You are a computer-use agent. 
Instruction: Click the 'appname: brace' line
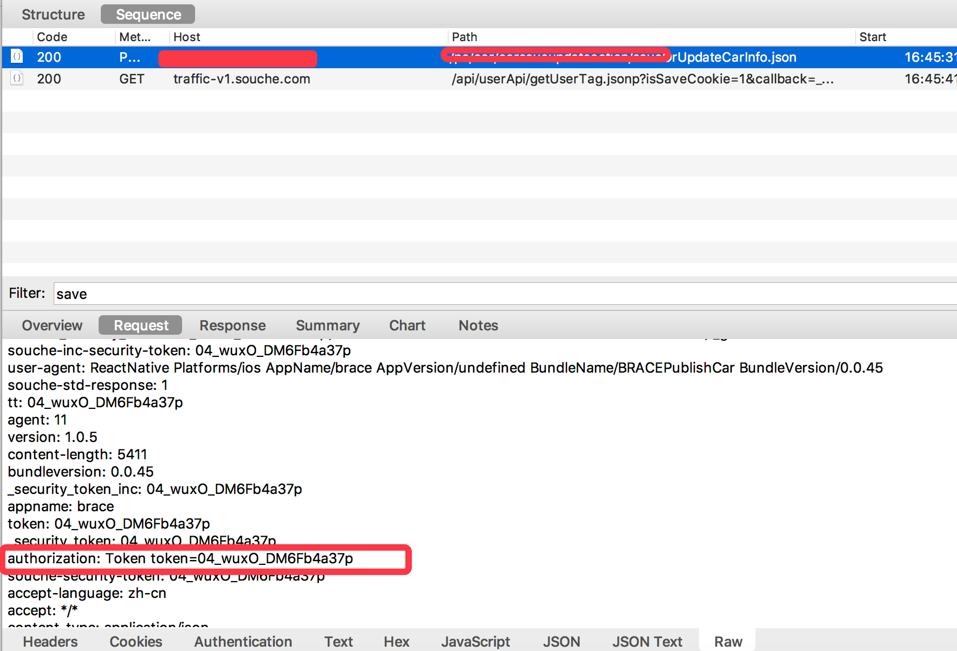[x=61, y=506]
